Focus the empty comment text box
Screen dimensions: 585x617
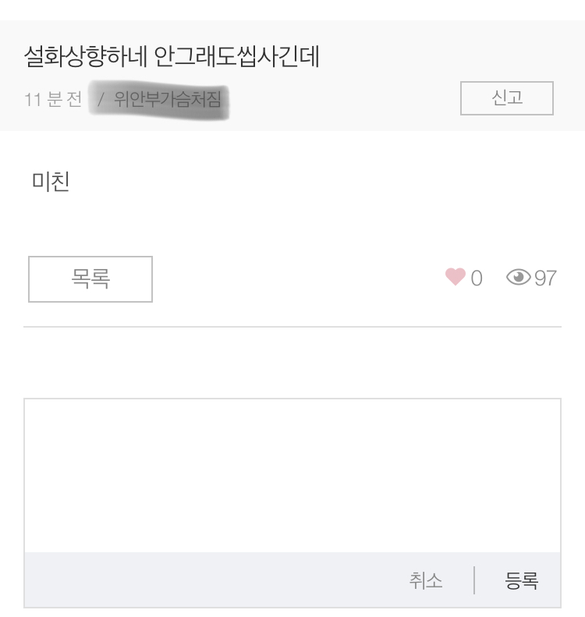point(292,475)
